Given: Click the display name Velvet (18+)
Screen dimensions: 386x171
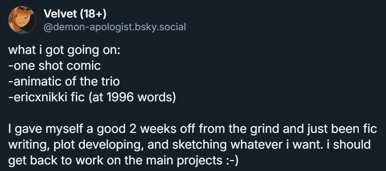Looking at the screenshot, I should coord(75,14).
